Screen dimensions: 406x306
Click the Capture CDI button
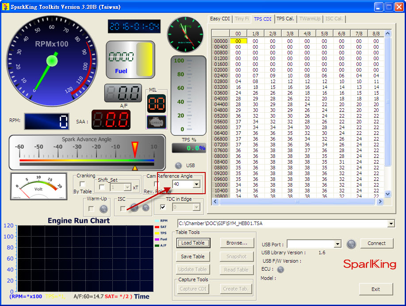coord(193,289)
